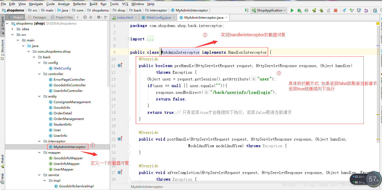Image resolution: width=382 pixels, height=190 pixels.
Task: Fold the preHandle method body at line 12
Action: point(128,72)
